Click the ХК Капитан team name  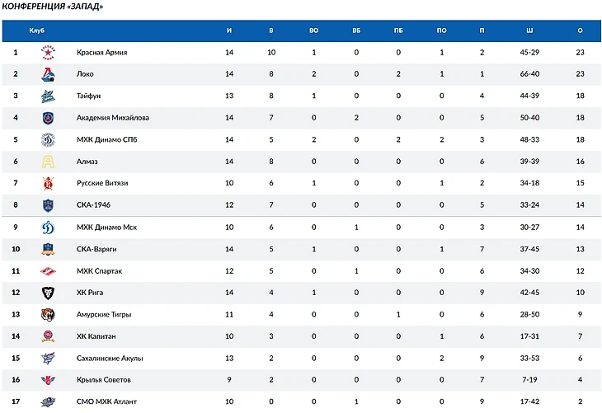(x=96, y=336)
